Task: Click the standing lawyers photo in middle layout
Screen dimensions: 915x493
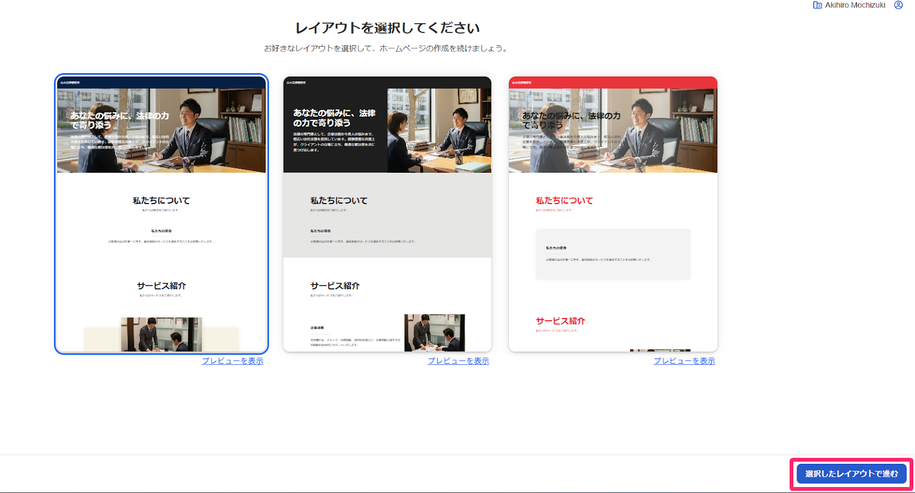Action: click(x=435, y=332)
